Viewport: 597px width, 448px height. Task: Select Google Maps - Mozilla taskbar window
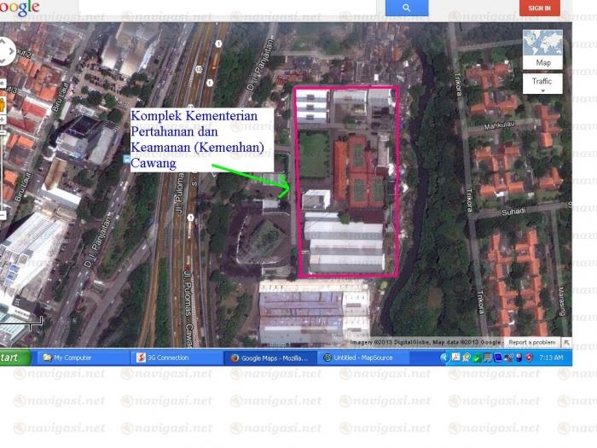(x=270, y=358)
